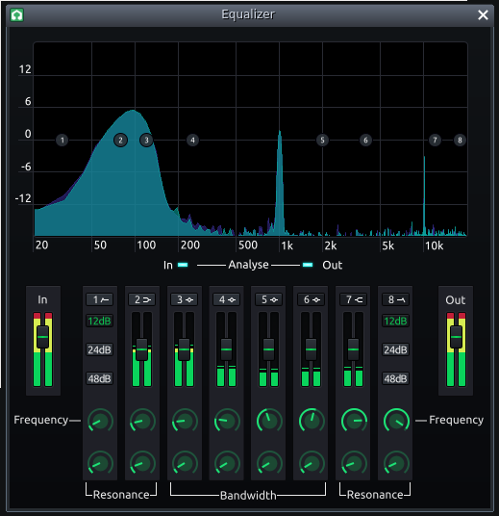The width and height of the screenshot is (499, 516).
Task: Click band 5 frequency knob
Action: 269,421
